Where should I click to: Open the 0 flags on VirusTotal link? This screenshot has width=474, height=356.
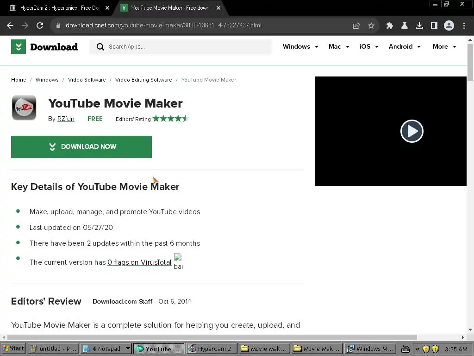pos(139,262)
